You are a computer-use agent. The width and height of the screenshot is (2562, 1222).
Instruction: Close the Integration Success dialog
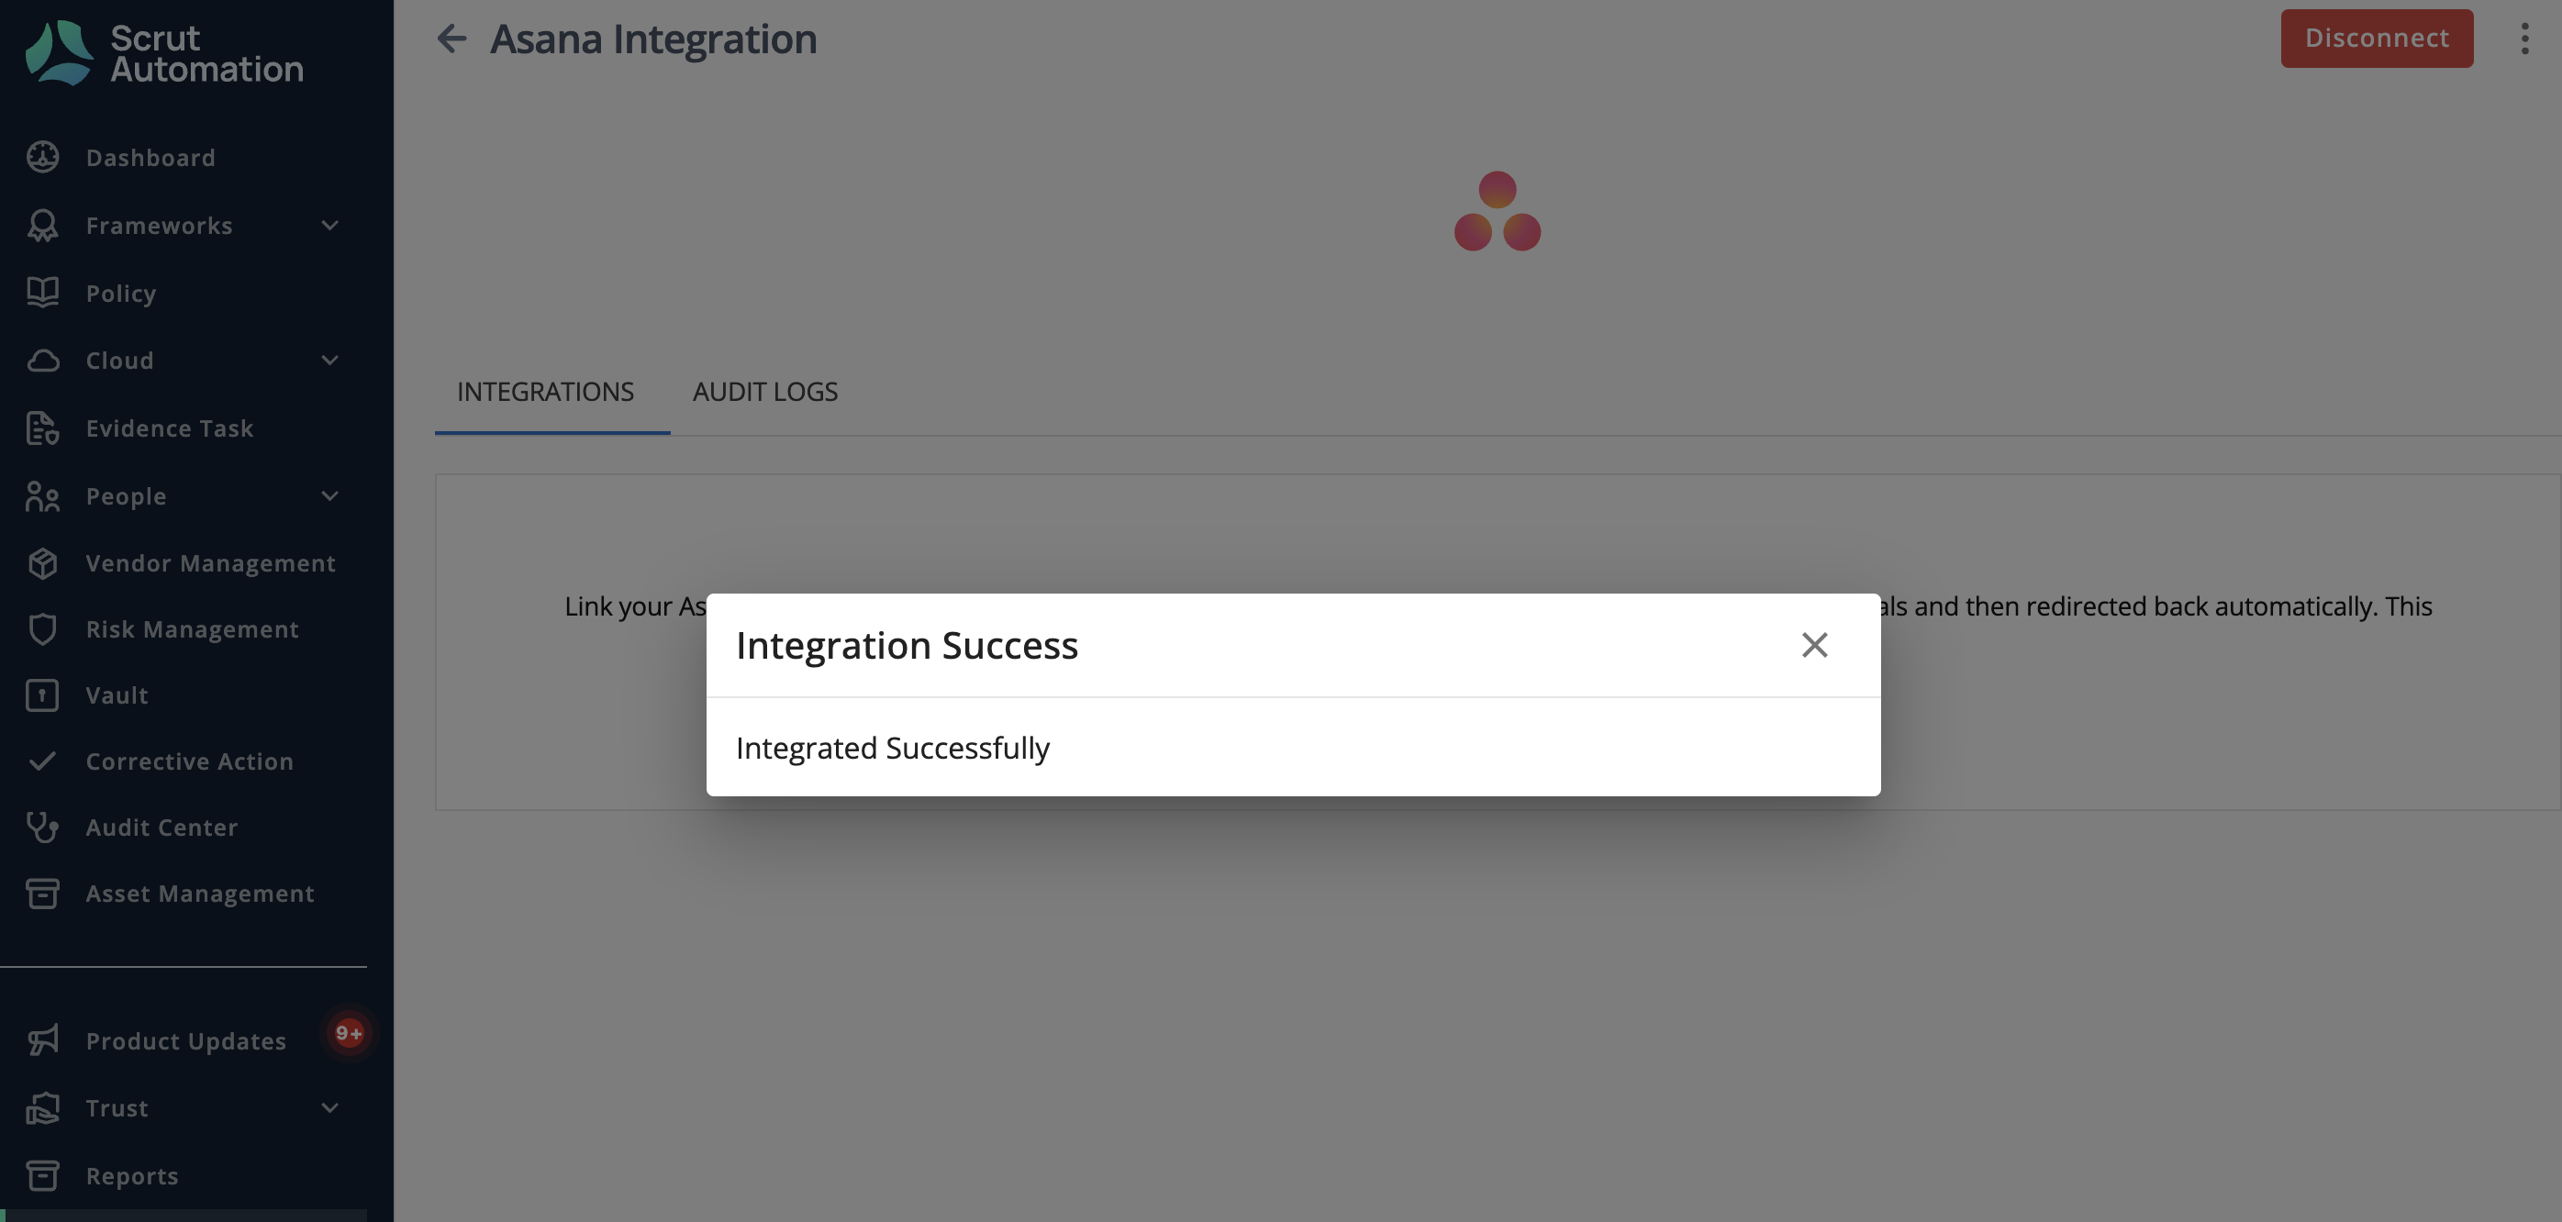coord(1814,645)
